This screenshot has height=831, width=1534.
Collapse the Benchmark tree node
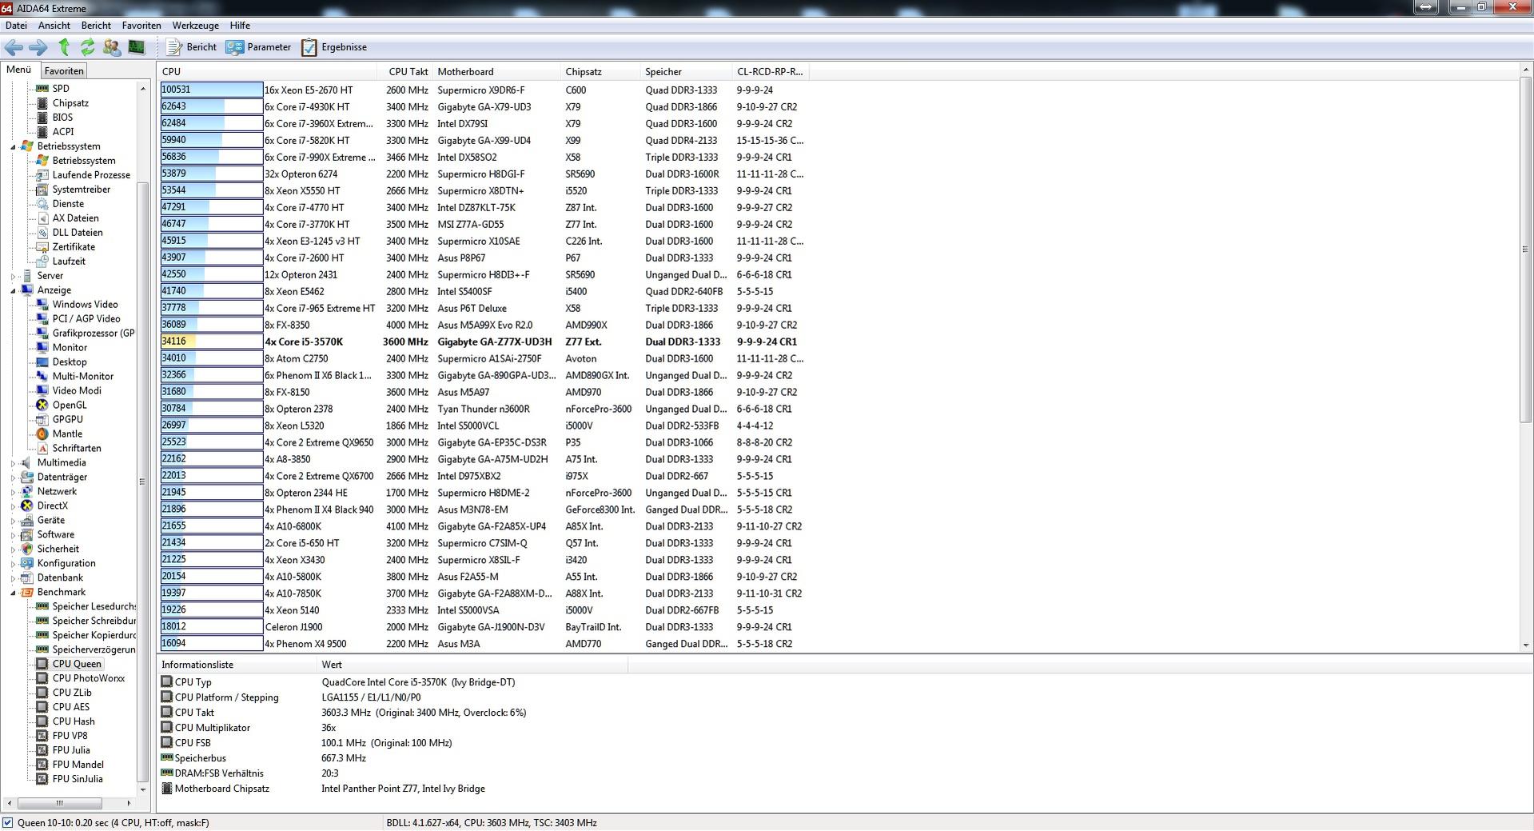pos(14,593)
